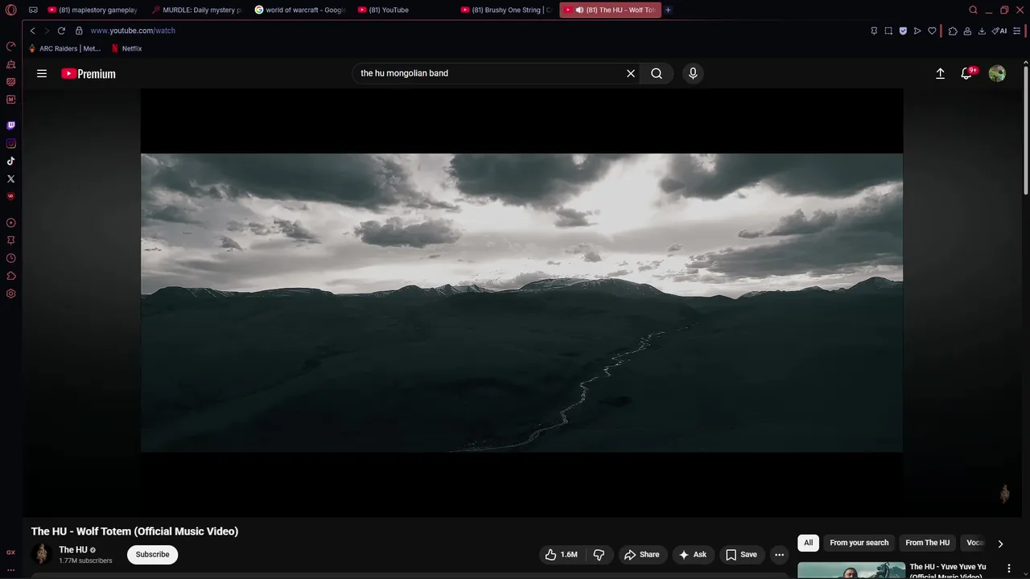Open History clock icon in sidebar
The image size is (1030, 579).
click(10, 258)
